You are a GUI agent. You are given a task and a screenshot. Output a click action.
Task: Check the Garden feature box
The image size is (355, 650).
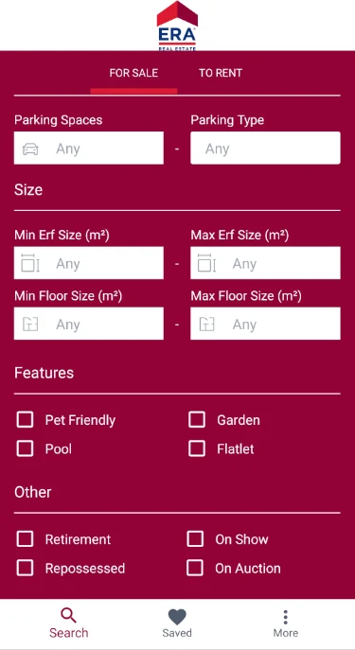pos(197,419)
